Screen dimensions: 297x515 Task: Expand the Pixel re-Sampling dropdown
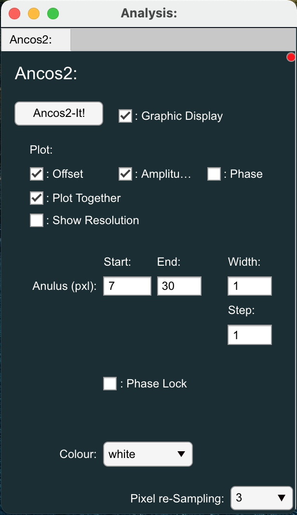click(x=261, y=498)
